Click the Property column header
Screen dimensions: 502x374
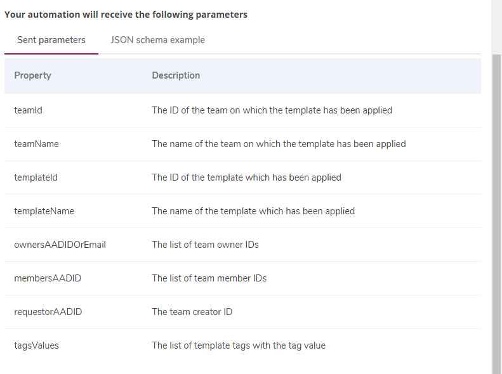(32, 75)
